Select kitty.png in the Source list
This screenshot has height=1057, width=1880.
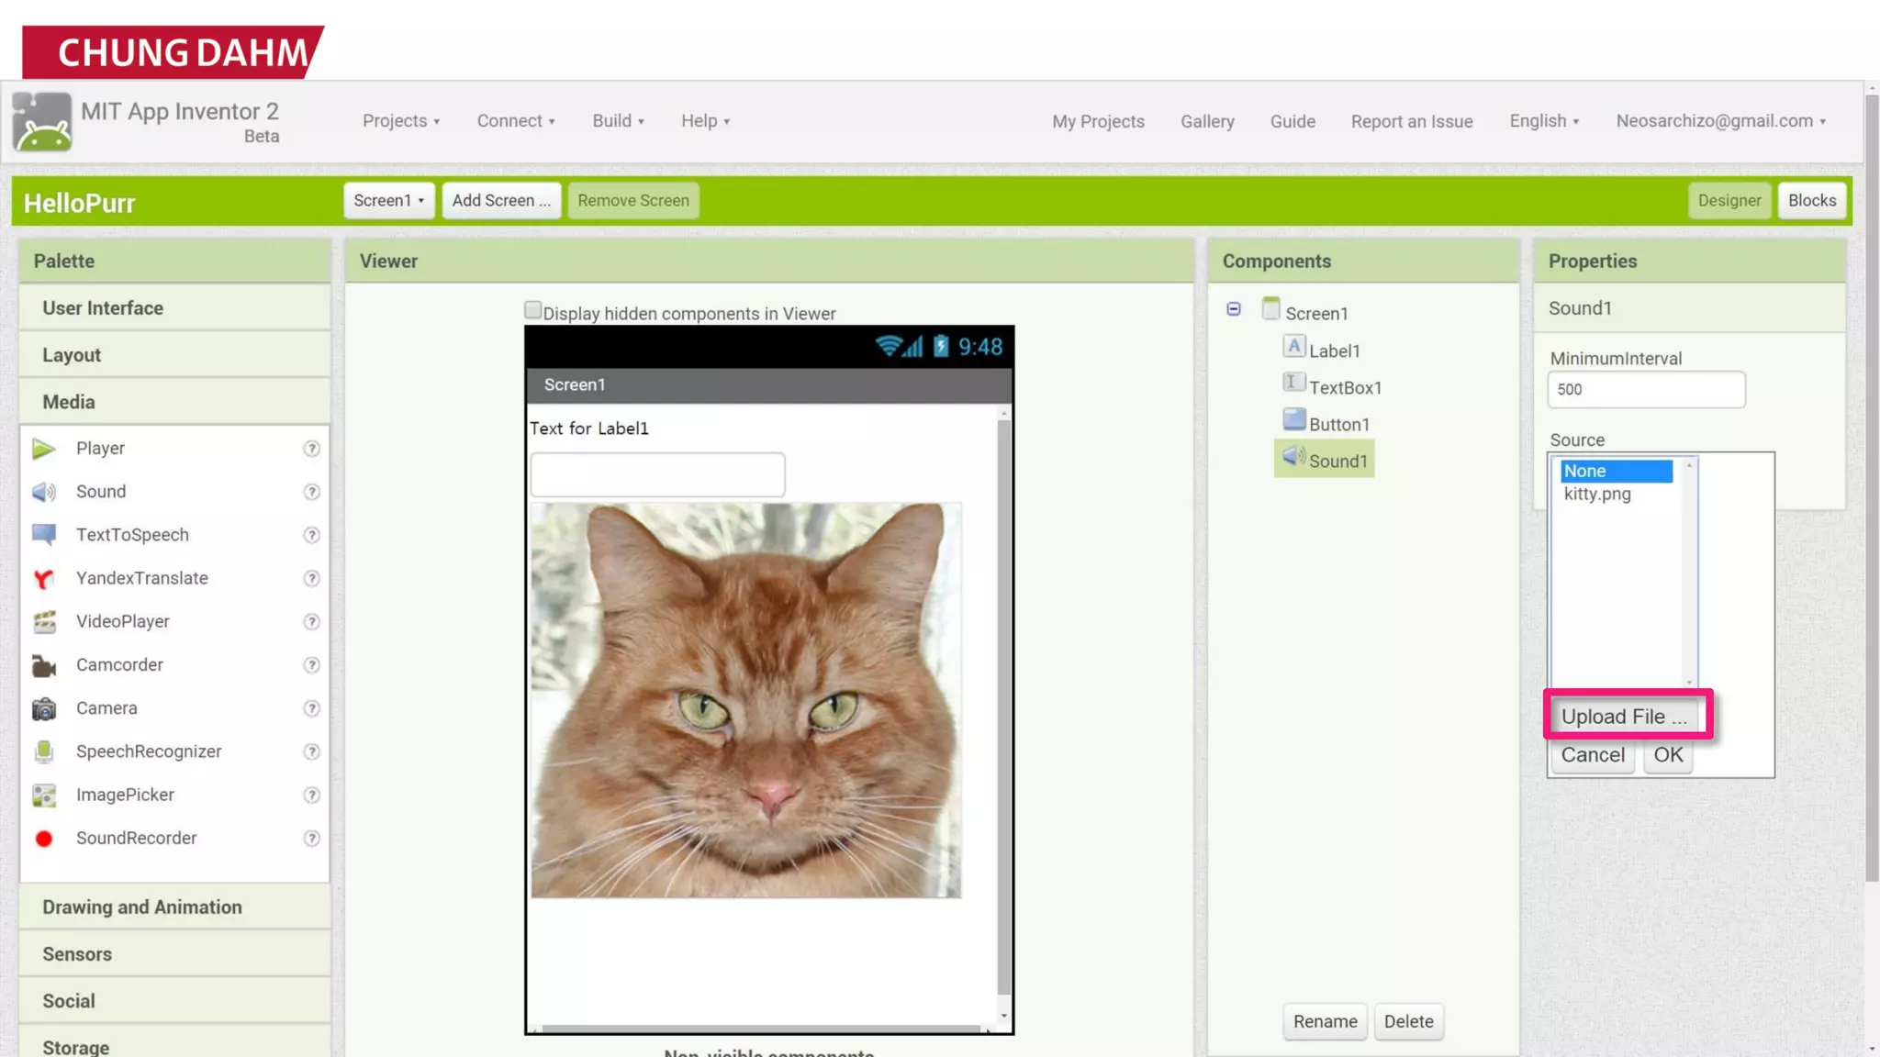[1597, 494]
